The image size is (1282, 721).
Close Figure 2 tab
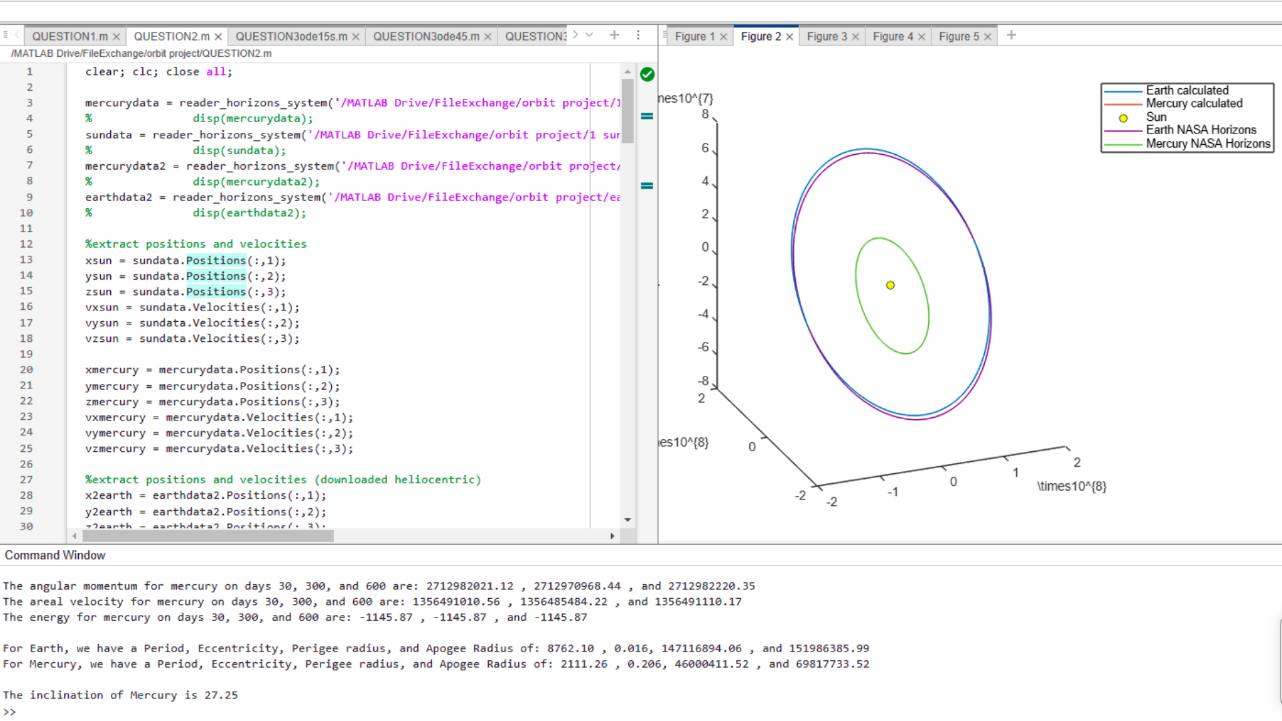tap(789, 37)
